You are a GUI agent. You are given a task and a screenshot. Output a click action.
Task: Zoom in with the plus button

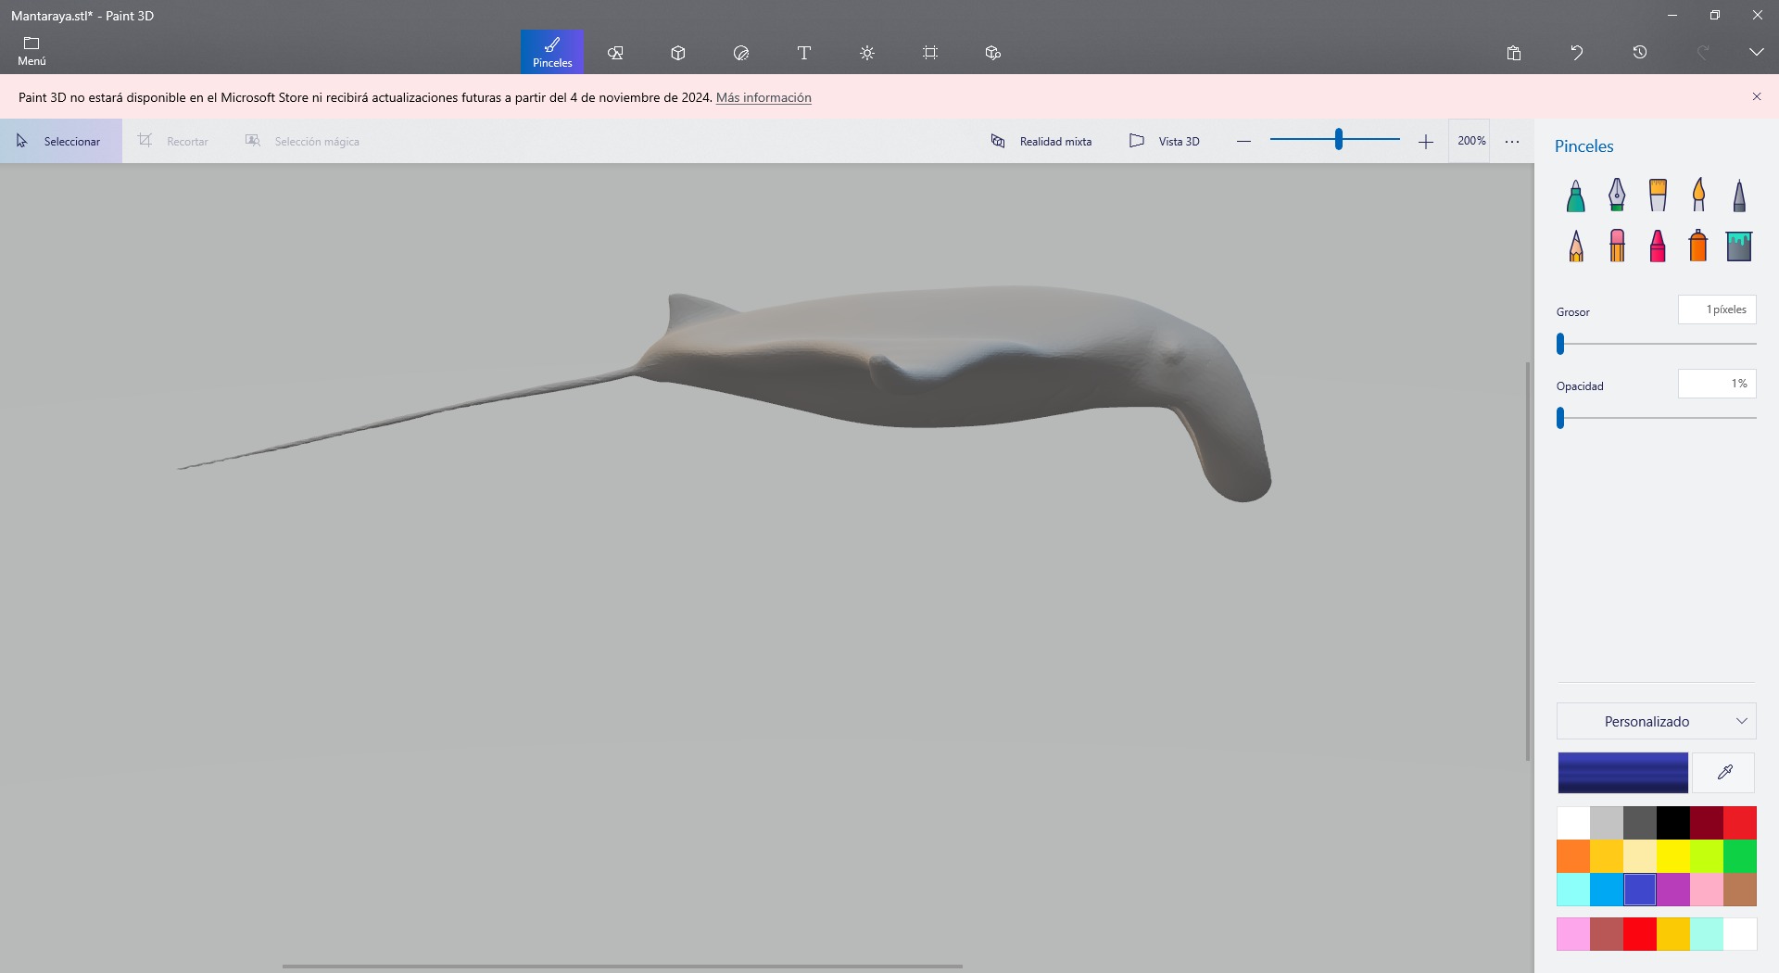point(1426,141)
